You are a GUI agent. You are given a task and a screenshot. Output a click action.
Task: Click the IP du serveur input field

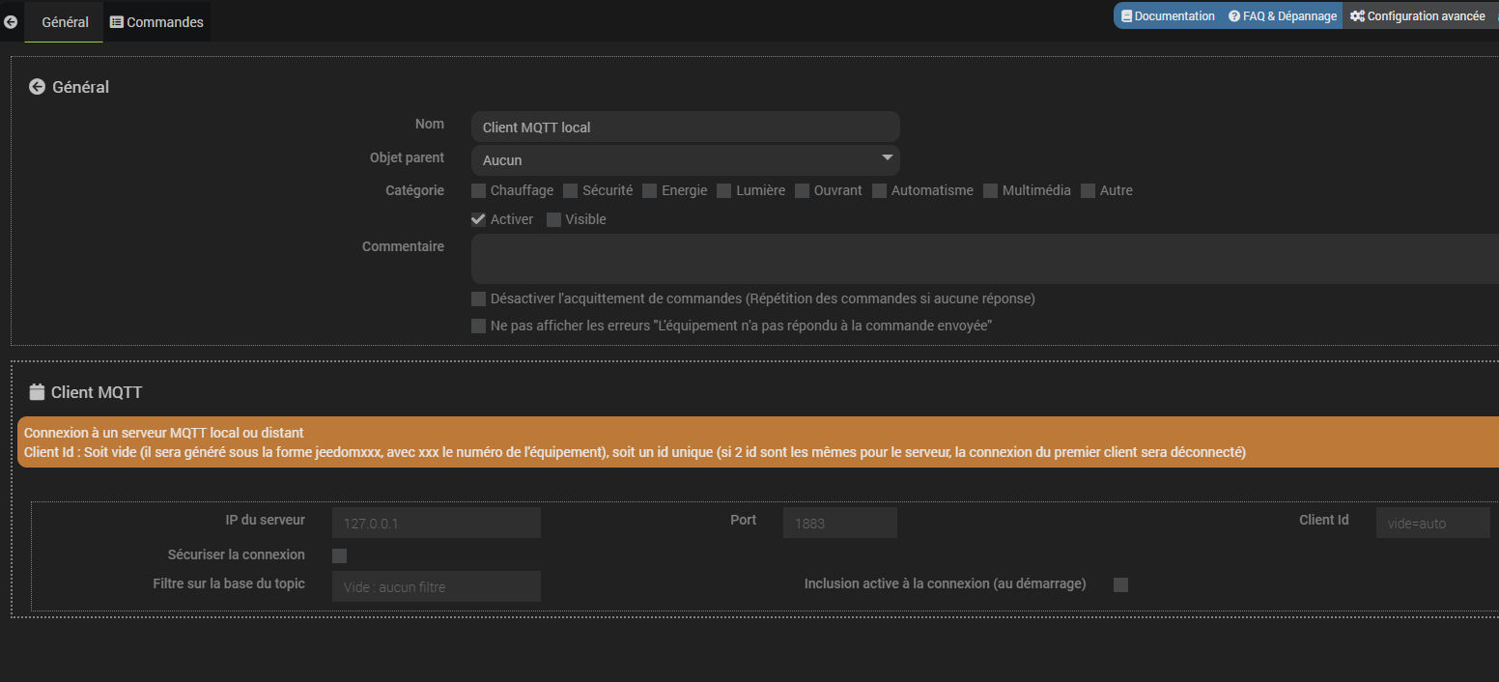click(436, 524)
